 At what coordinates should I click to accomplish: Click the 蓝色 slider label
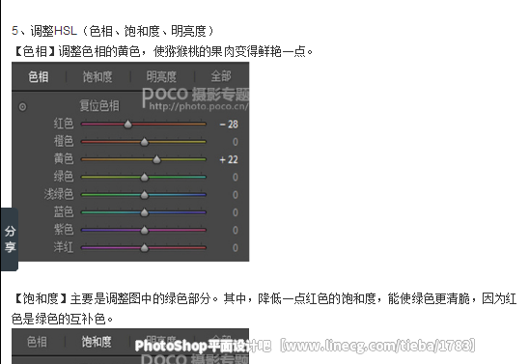coord(64,211)
